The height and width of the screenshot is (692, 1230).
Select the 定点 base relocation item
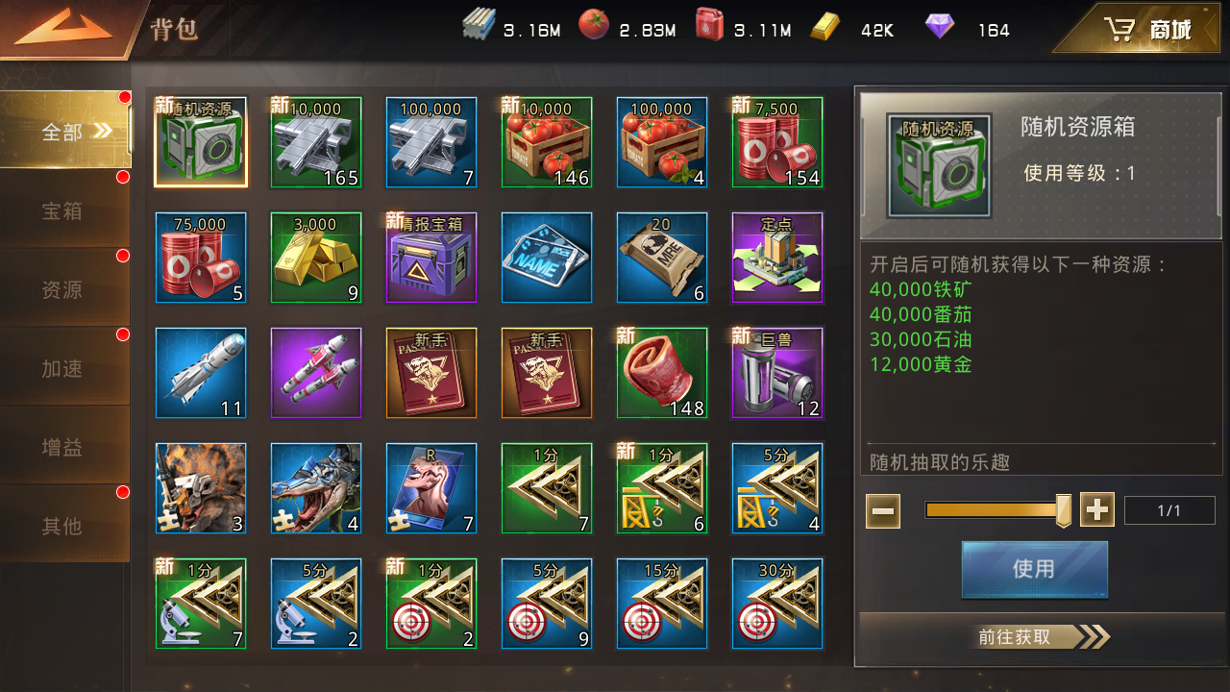(777, 258)
